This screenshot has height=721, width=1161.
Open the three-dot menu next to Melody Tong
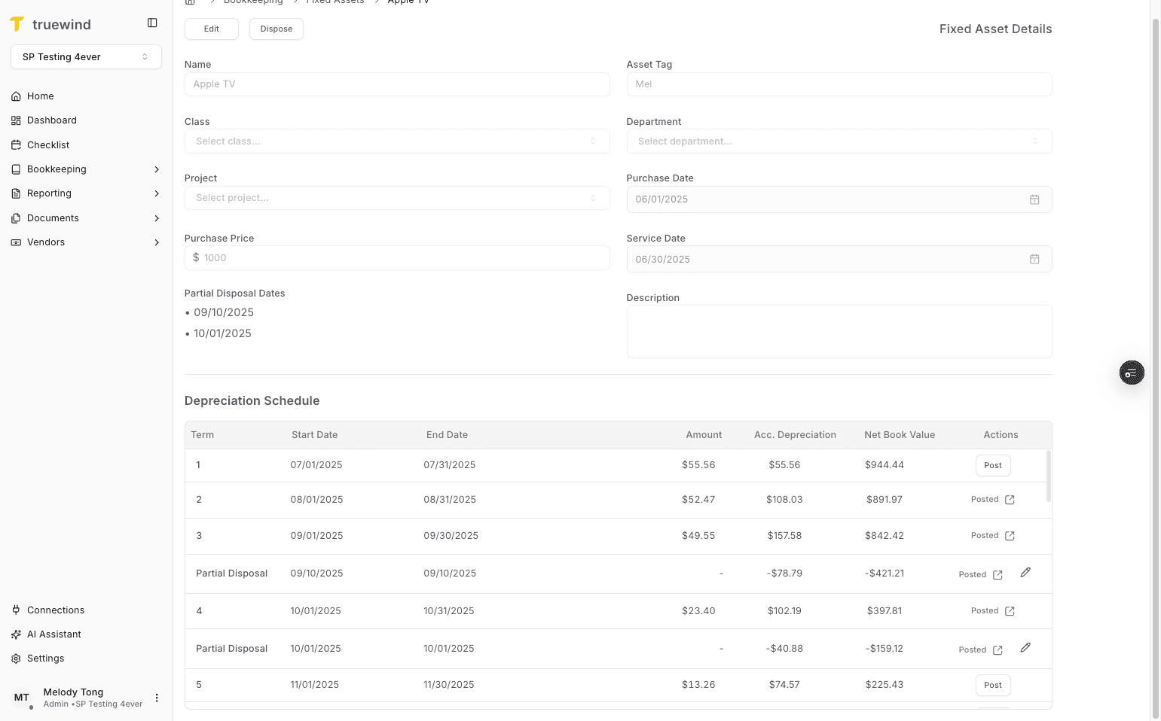(156, 697)
